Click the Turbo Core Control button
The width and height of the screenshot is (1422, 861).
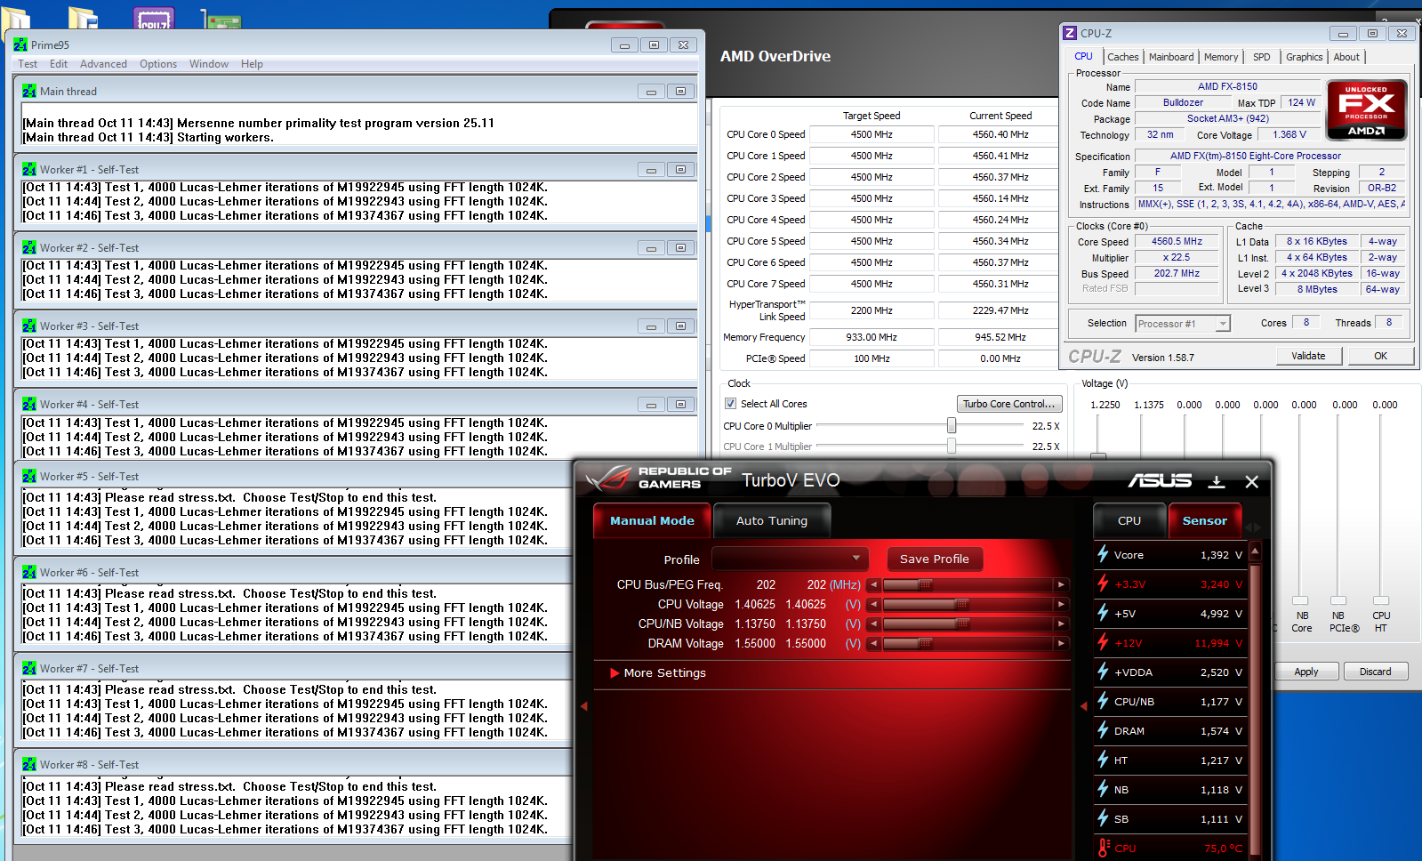(x=1008, y=404)
